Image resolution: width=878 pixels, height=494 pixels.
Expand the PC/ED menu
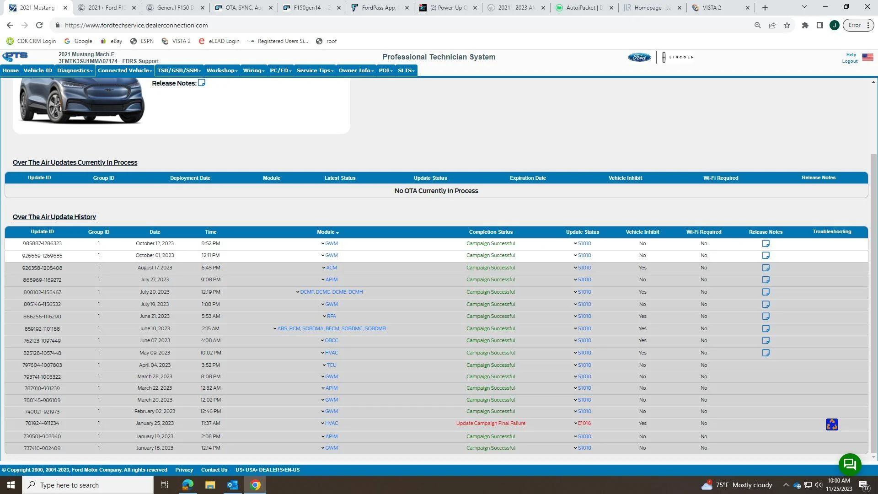click(280, 70)
